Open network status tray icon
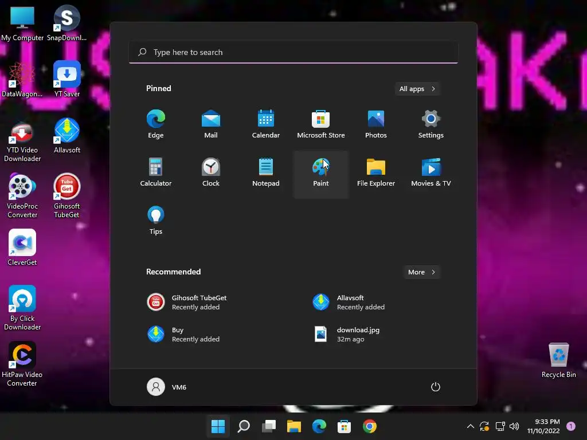The image size is (587, 440). pos(500,426)
